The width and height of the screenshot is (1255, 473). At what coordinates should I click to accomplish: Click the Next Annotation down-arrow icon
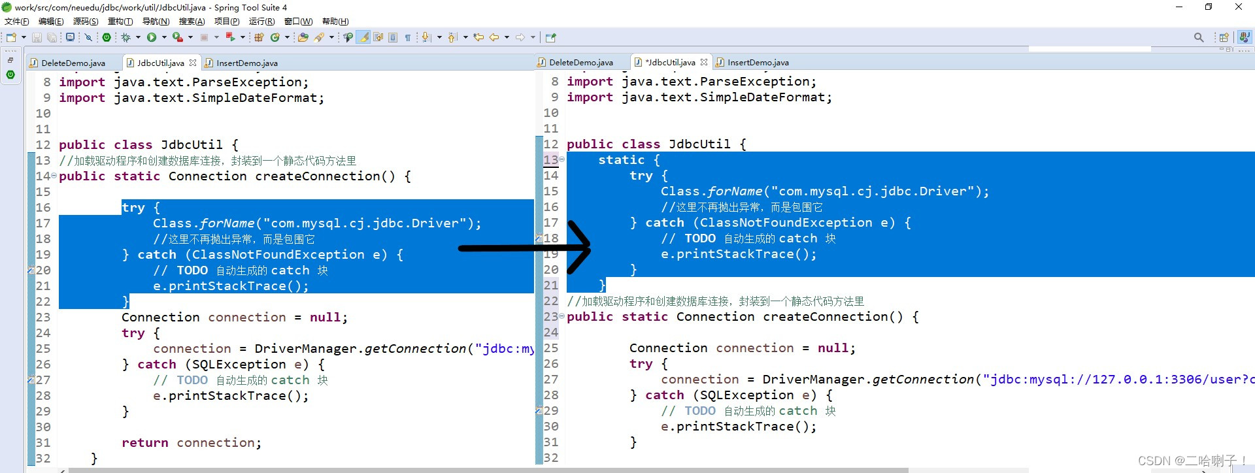[426, 37]
